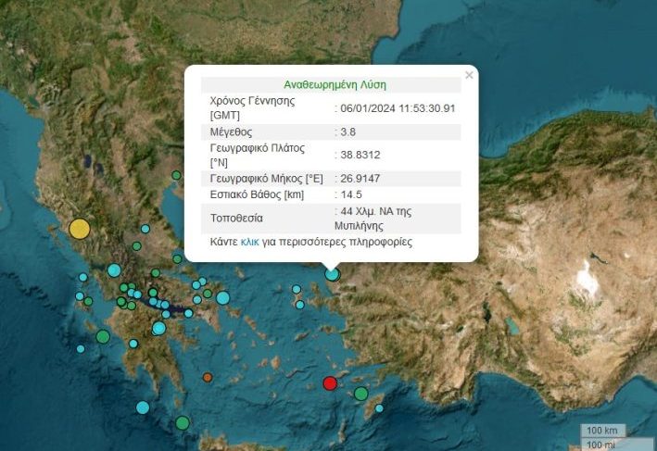Click the green marker at the map's bottom edge
Screen dimensions: 657x451
tap(182, 422)
